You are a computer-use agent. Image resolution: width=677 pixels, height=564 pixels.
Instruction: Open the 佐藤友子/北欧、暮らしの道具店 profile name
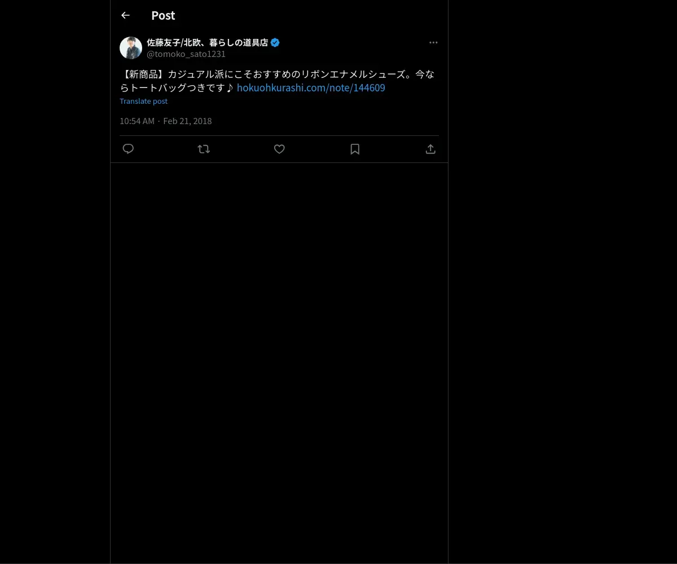click(x=207, y=42)
